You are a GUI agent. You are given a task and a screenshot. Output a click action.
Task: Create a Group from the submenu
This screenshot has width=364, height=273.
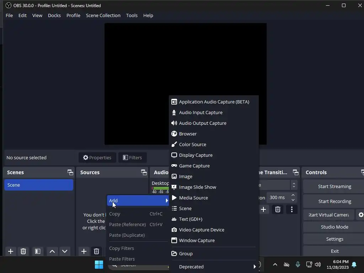point(214,254)
